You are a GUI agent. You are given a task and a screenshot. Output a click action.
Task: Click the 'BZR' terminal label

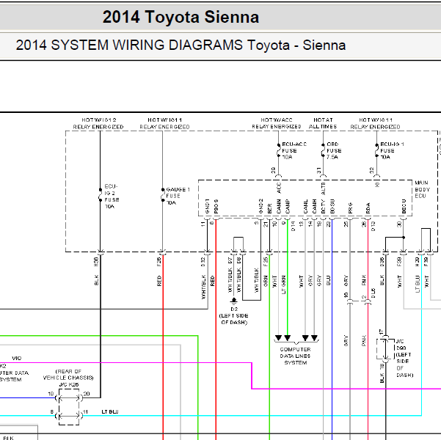click(x=269, y=208)
